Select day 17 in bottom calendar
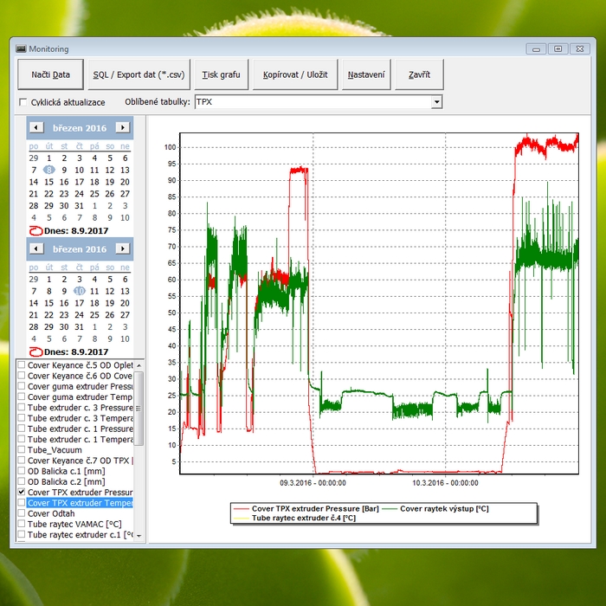 pyautogui.click(x=80, y=303)
